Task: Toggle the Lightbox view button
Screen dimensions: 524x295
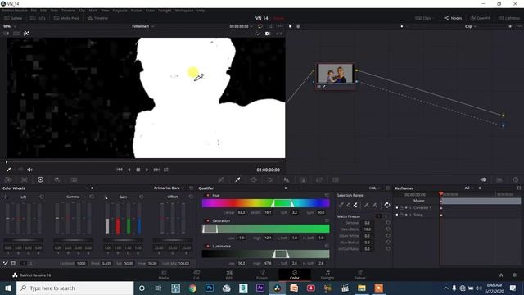Action: [x=509, y=18]
